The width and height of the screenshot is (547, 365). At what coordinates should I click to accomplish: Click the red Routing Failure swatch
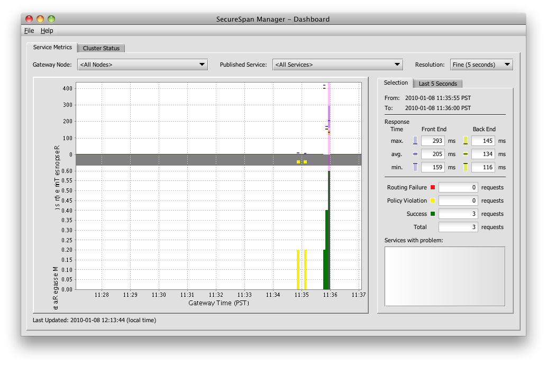432,188
